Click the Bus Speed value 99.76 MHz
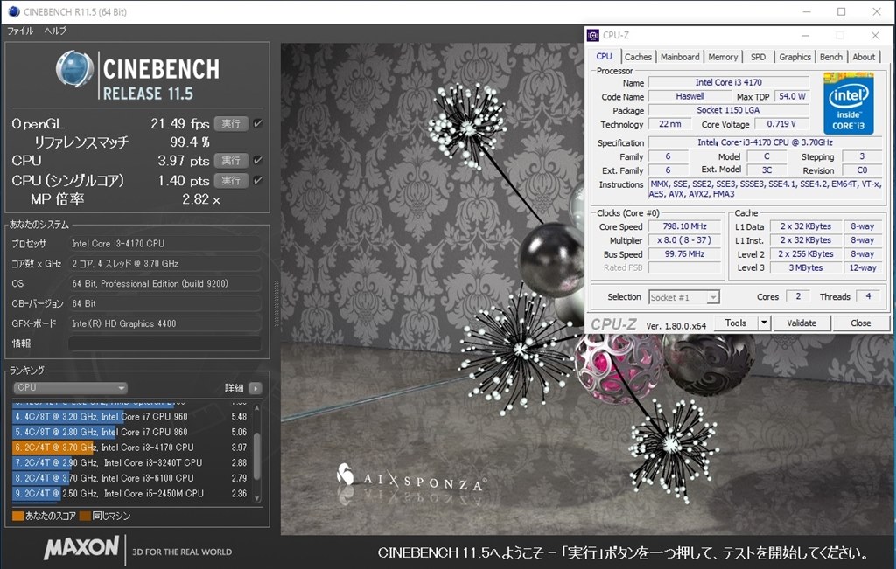This screenshot has width=896, height=569. point(684,254)
